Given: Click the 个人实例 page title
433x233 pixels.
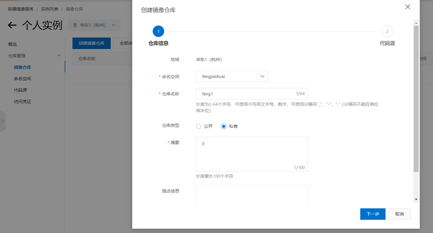Looking at the screenshot, I should [x=42, y=25].
